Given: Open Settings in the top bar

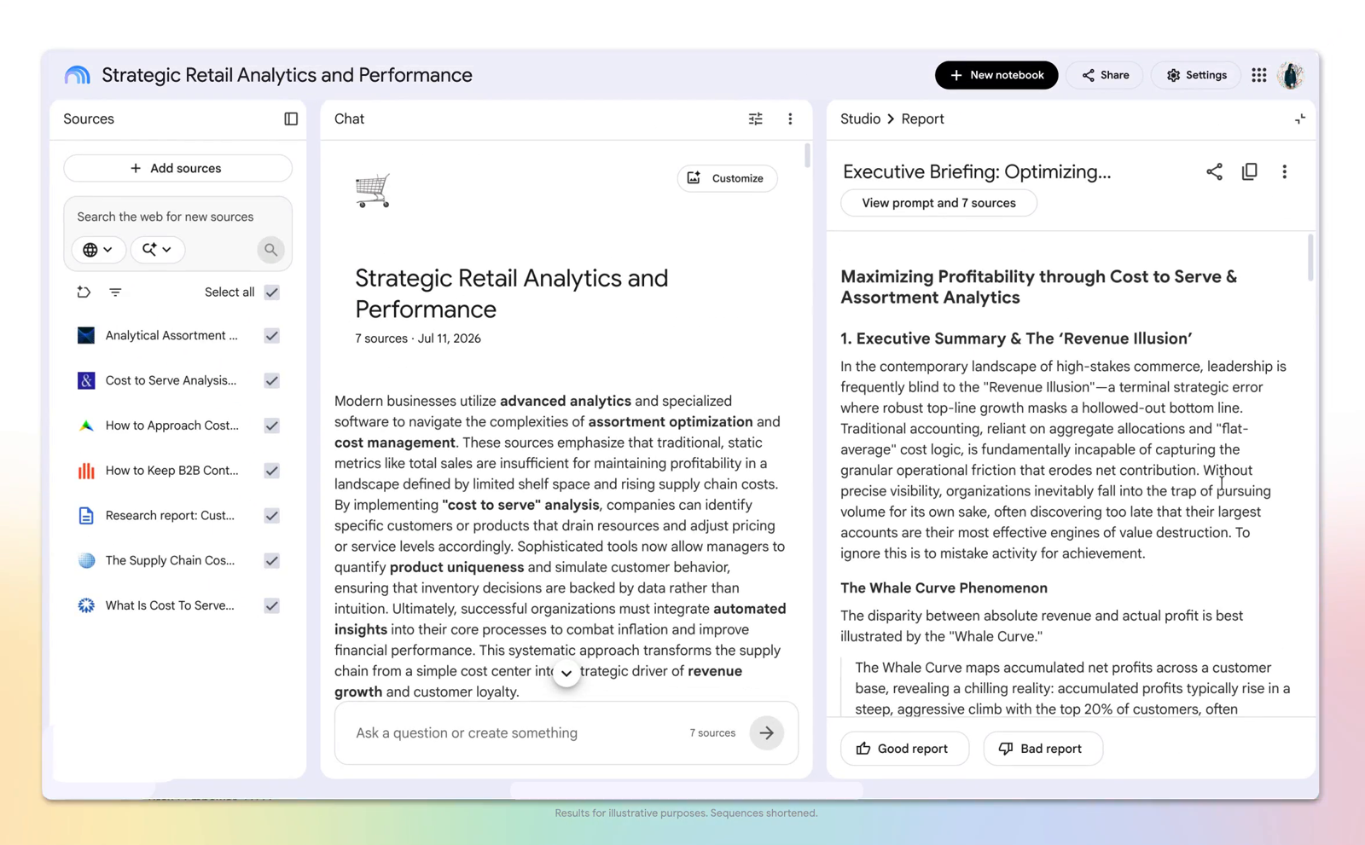Looking at the screenshot, I should click(1196, 75).
